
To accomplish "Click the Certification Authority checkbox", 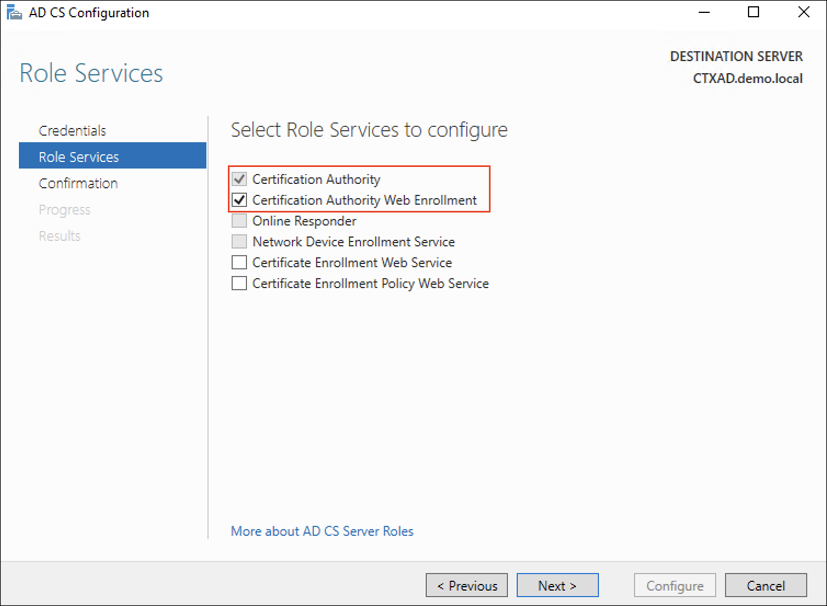I will pyautogui.click(x=239, y=179).
